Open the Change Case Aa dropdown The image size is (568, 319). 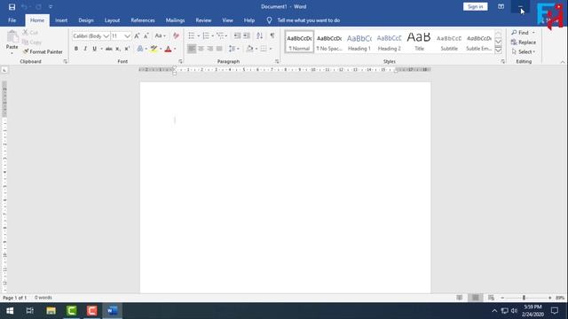click(x=160, y=35)
